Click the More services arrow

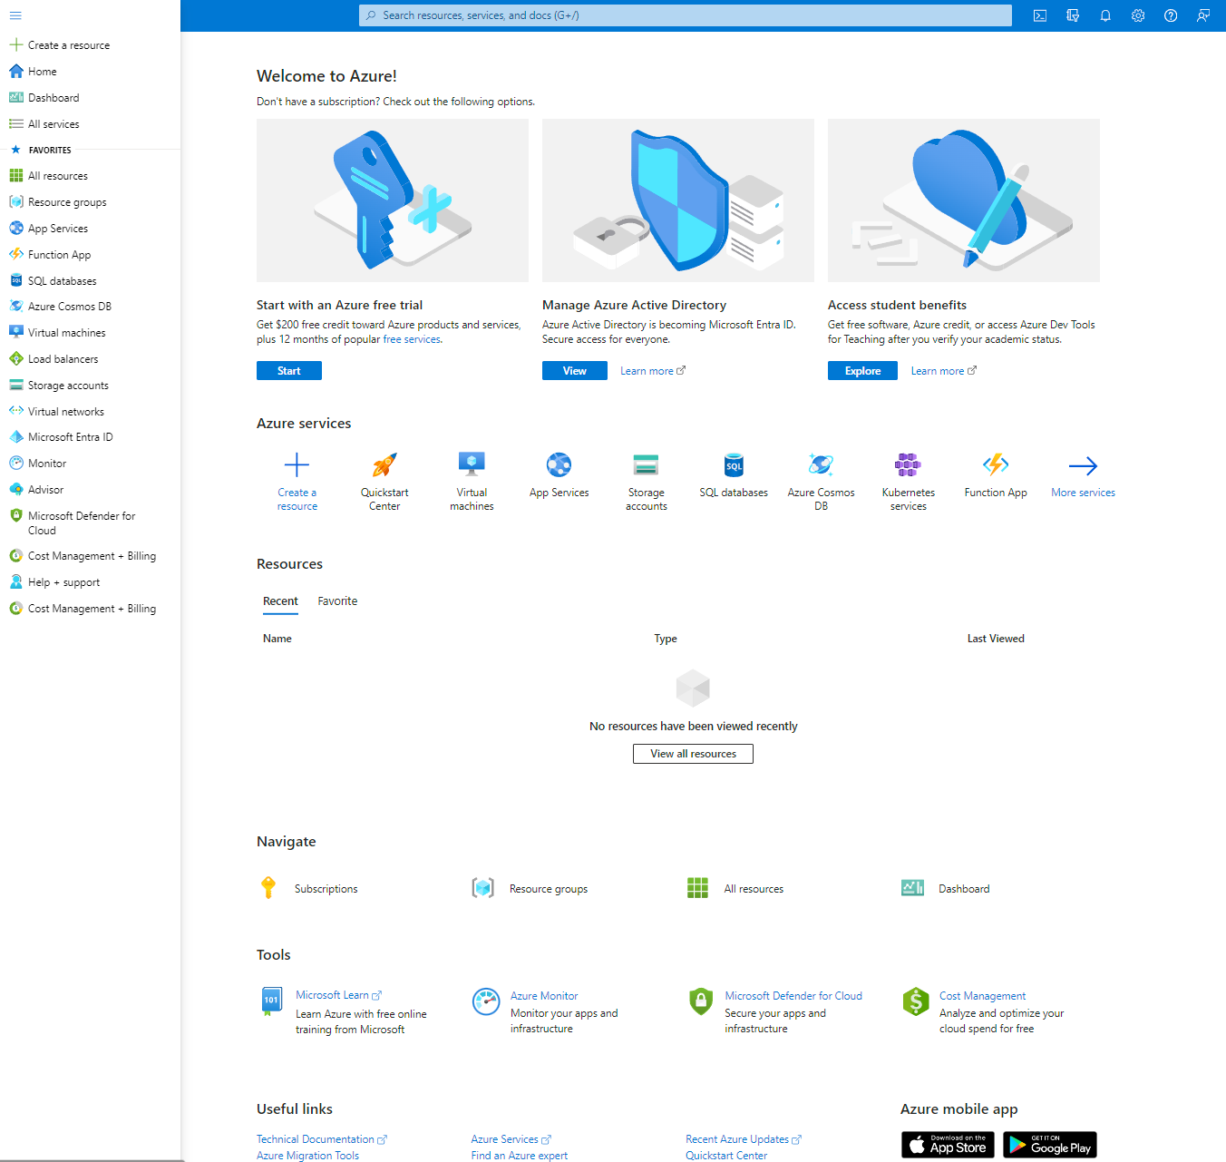point(1083,466)
